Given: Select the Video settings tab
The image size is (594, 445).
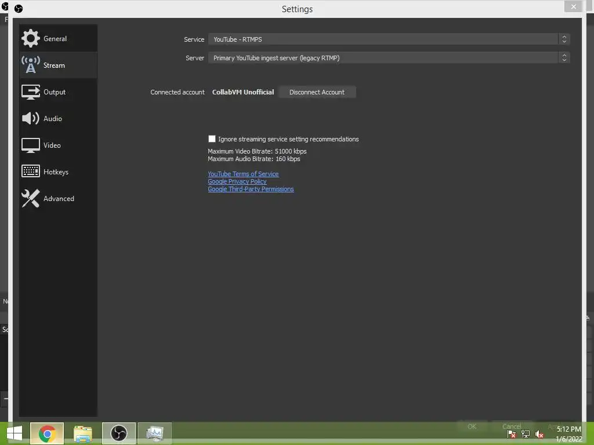Looking at the screenshot, I should (58, 145).
